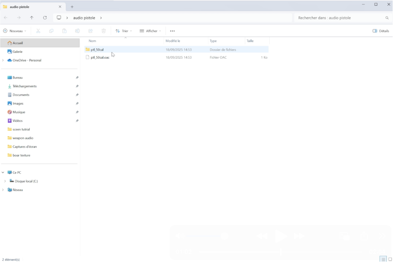
Task: Open the three-dots more options menu
Action: coord(172,31)
